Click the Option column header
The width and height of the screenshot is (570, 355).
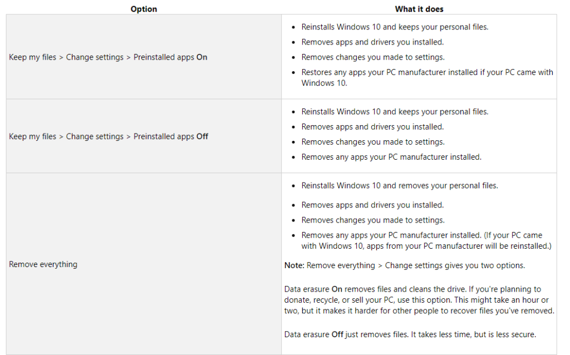click(144, 9)
